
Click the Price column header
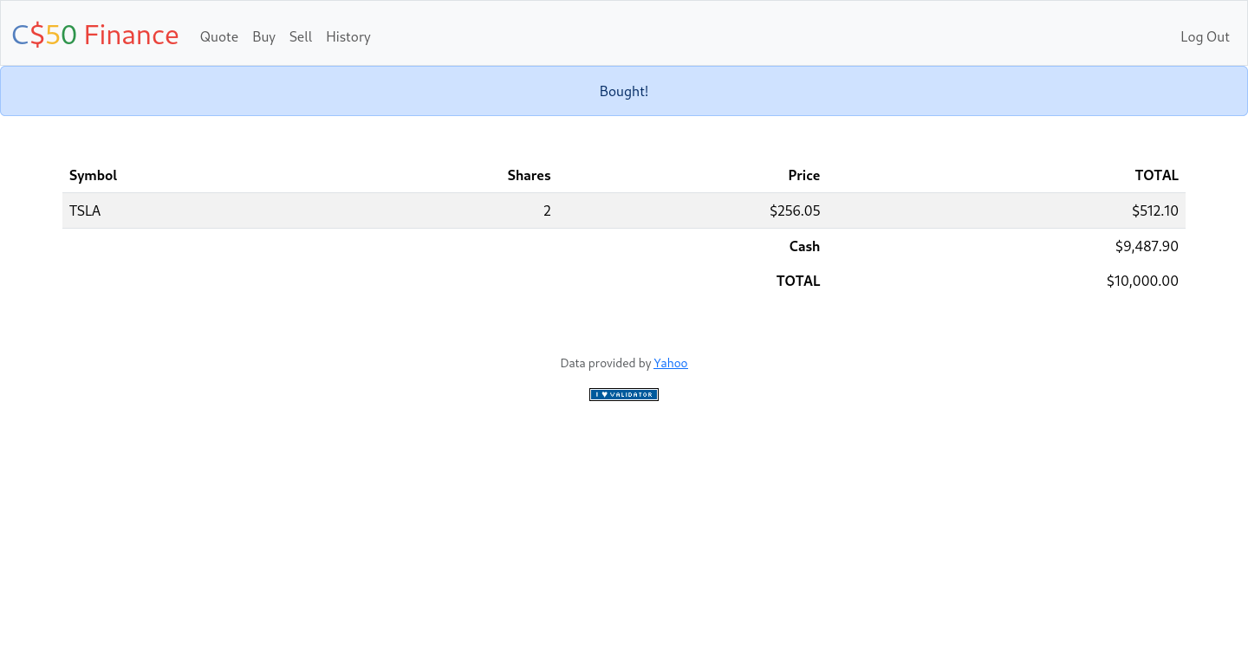(x=803, y=175)
